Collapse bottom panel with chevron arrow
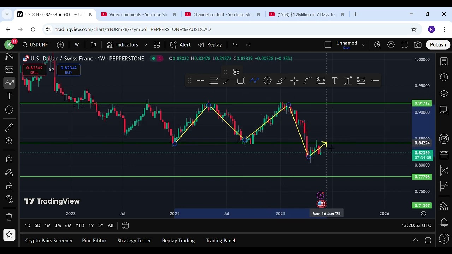 415,241
